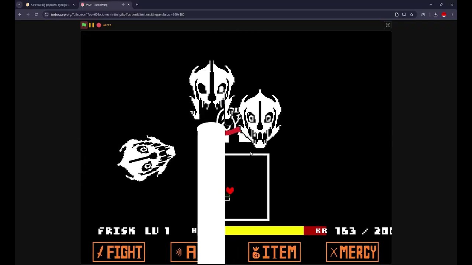Click the red heart soul in the battle box
Image resolution: width=472 pixels, height=265 pixels.
click(x=230, y=190)
